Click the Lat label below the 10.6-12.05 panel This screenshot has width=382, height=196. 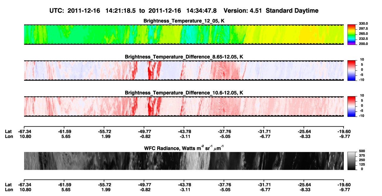(9, 131)
